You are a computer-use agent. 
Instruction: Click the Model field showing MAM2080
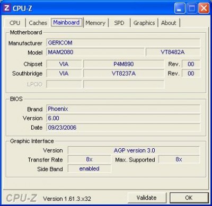click(x=95, y=52)
